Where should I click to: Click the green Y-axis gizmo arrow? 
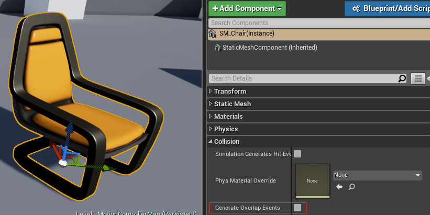pos(106,167)
